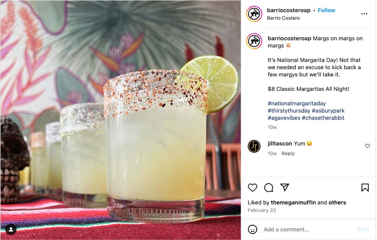377x240 pixels.
Task: Follow the barriocosteroap account
Action: pyautogui.click(x=327, y=10)
